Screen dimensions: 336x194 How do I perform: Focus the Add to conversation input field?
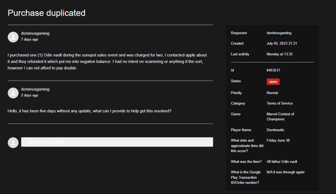[117, 142]
